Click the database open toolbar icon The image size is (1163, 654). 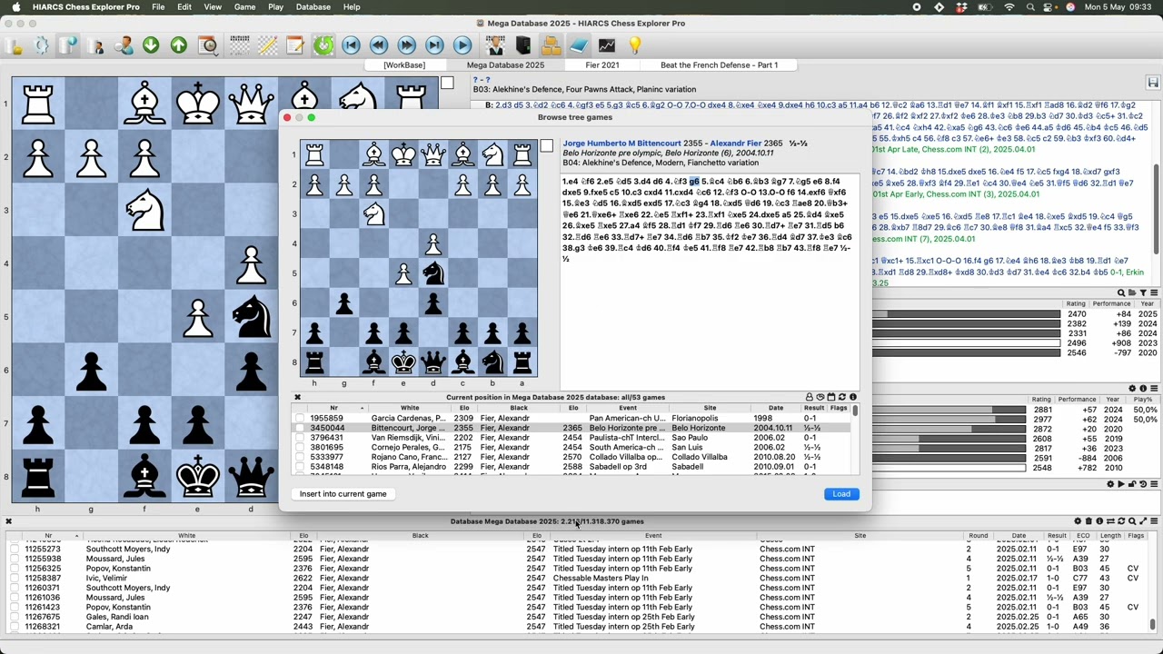pos(13,45)
